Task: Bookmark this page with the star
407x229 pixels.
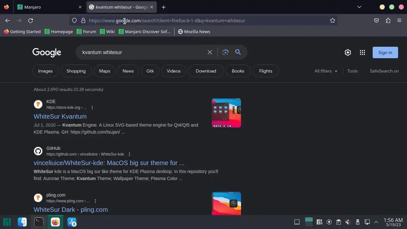Action: (x=333, y=20)
